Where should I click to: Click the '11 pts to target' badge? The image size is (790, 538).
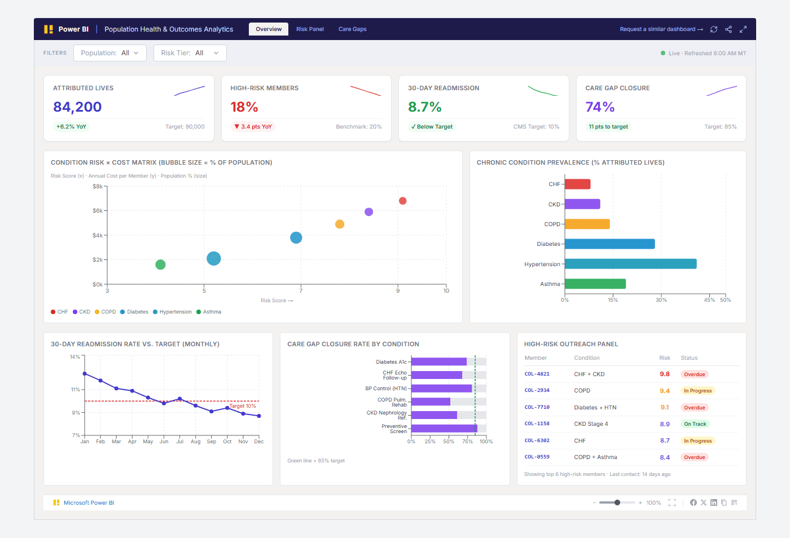[608, 127]
